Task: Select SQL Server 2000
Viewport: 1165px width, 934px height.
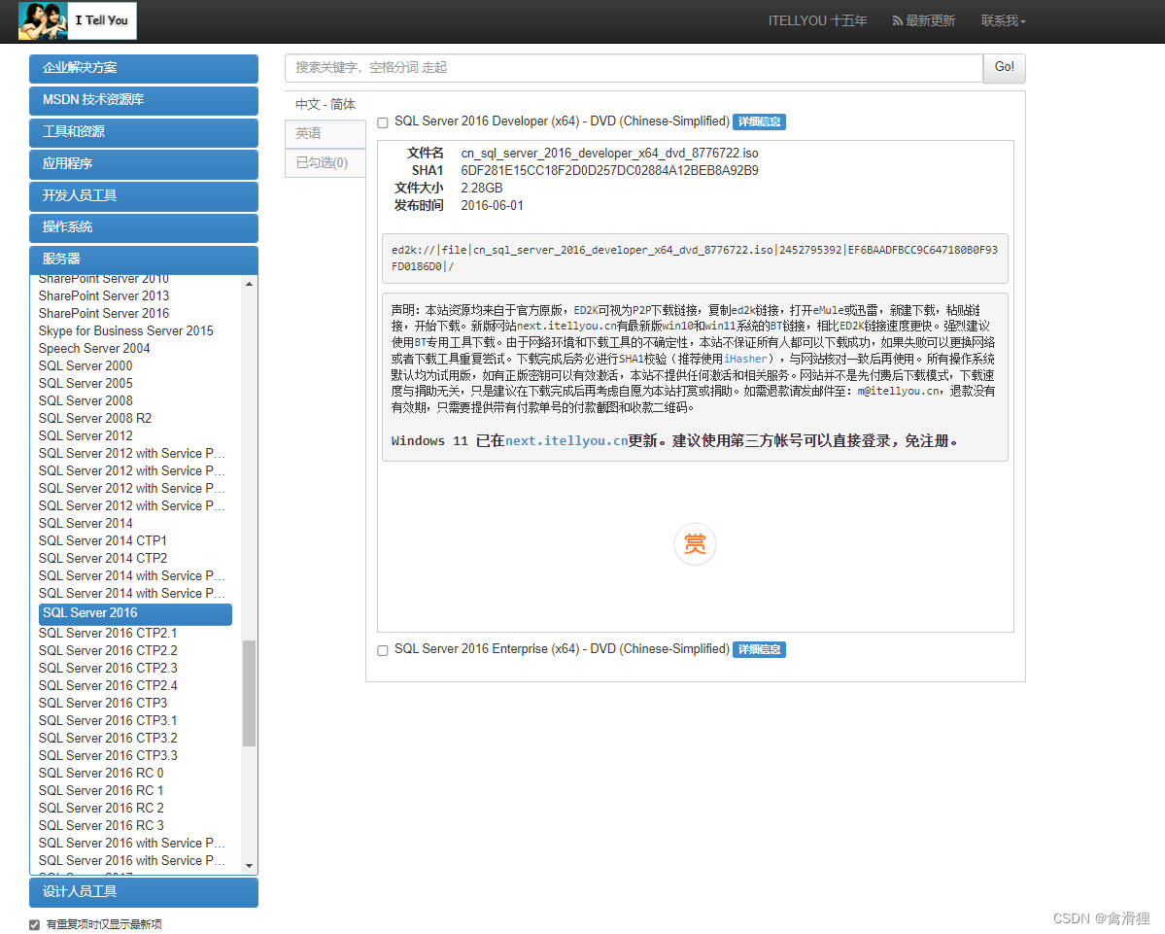Action: tap(86, 366)
